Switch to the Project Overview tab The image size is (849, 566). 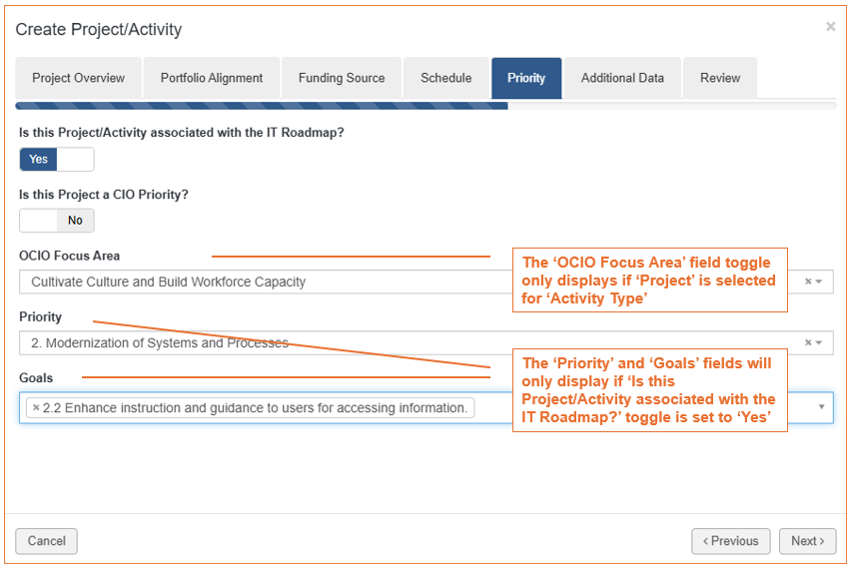click(79, 78)
